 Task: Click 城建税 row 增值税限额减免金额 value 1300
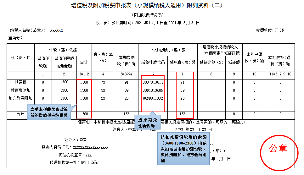(64, 82)
